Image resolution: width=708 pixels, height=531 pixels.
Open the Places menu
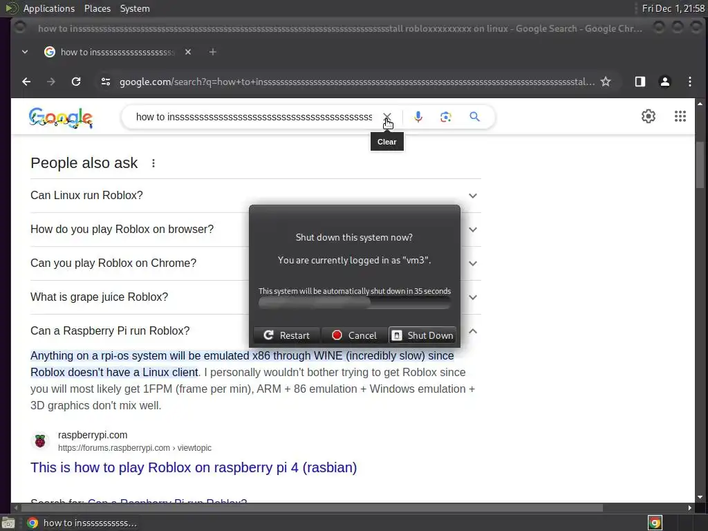coord(97,8)
